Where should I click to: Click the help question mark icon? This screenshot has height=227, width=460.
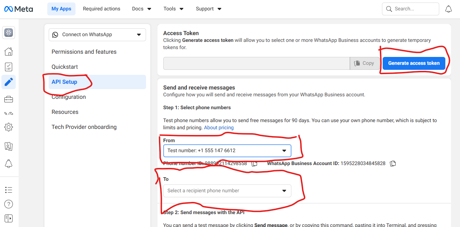pos(8,204)
